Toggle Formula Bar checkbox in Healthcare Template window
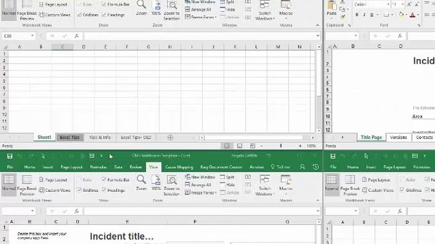The height and width of the screenshot is (244, 435). click(104, 180)
